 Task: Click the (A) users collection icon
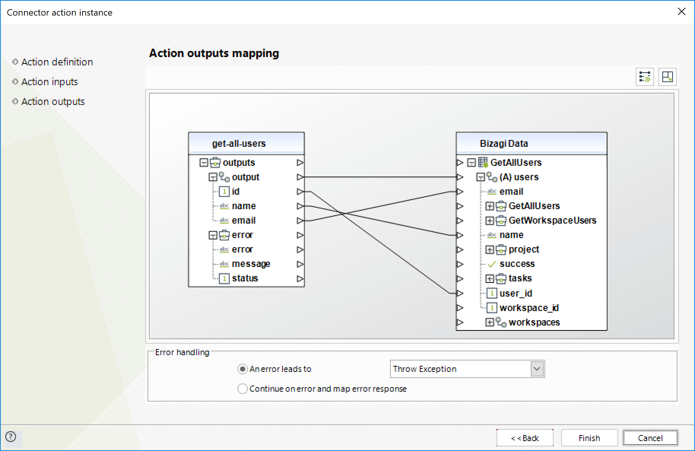pyautogui.click(x=492, y=177)
